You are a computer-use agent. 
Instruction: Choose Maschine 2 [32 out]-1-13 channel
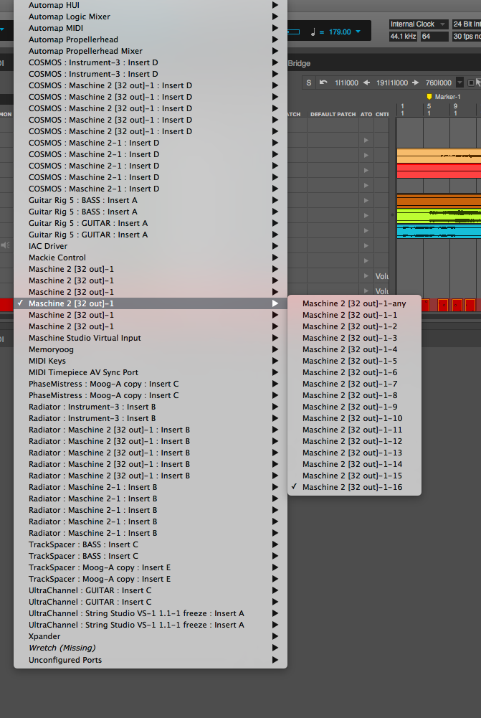(x=354, y=453)
